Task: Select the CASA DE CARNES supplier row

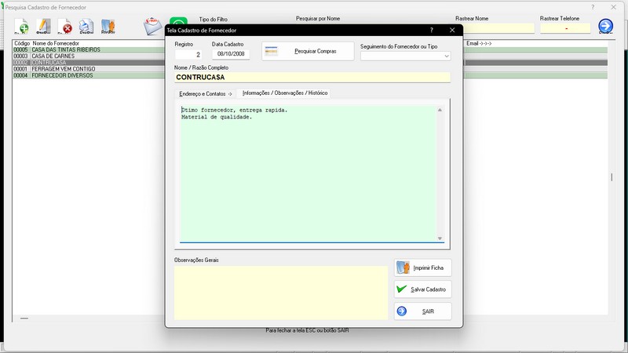Action: [x=89, y=56]
